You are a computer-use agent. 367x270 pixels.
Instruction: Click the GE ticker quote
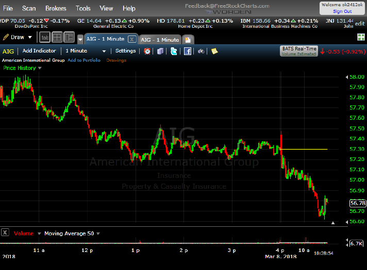click(113, 23)
